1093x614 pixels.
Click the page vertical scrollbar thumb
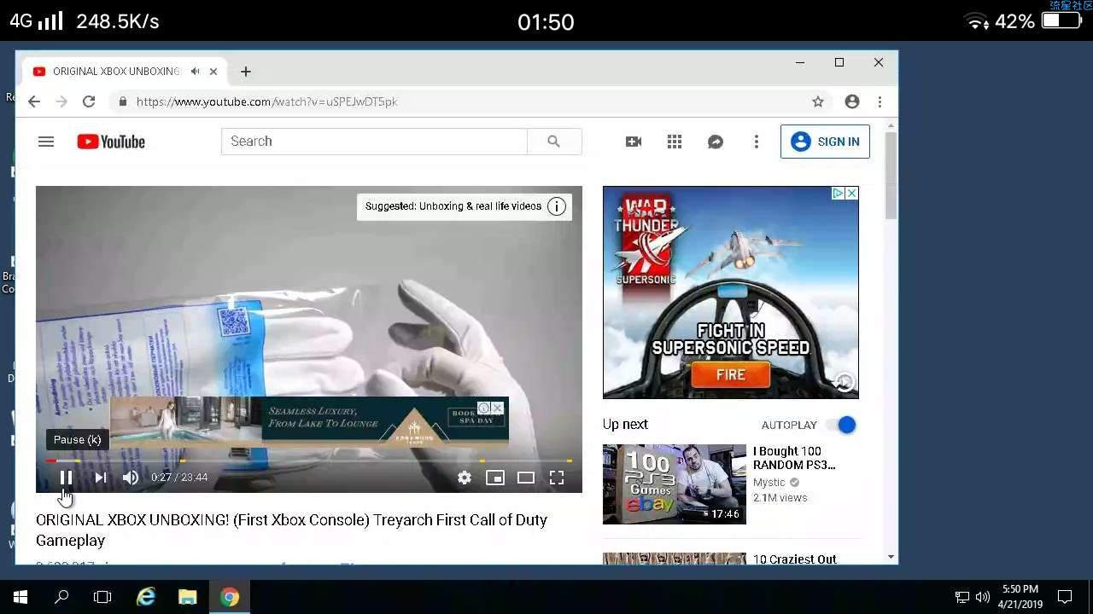(891, 175)
